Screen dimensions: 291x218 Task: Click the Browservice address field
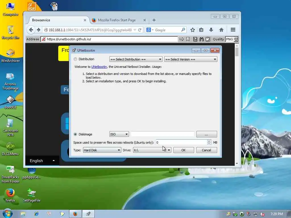click(x=109, y=39)
